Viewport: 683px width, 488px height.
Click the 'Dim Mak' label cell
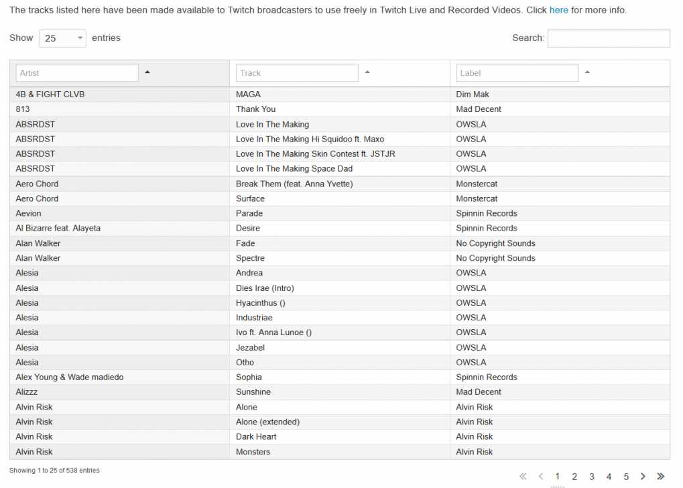tap(560, 95)
